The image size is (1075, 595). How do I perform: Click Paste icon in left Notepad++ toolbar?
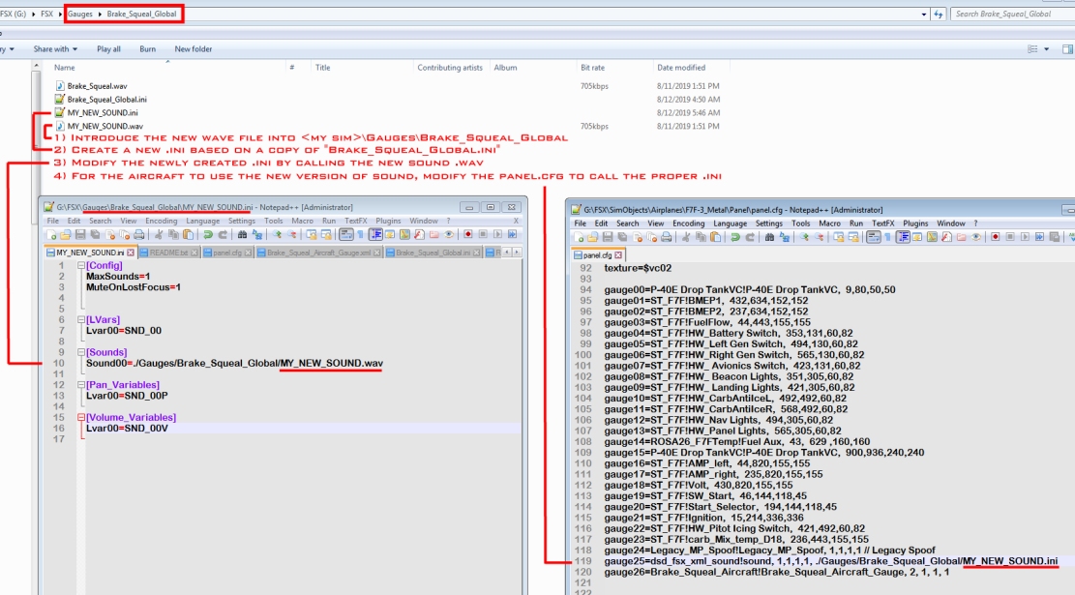click(x=188, y=234)
